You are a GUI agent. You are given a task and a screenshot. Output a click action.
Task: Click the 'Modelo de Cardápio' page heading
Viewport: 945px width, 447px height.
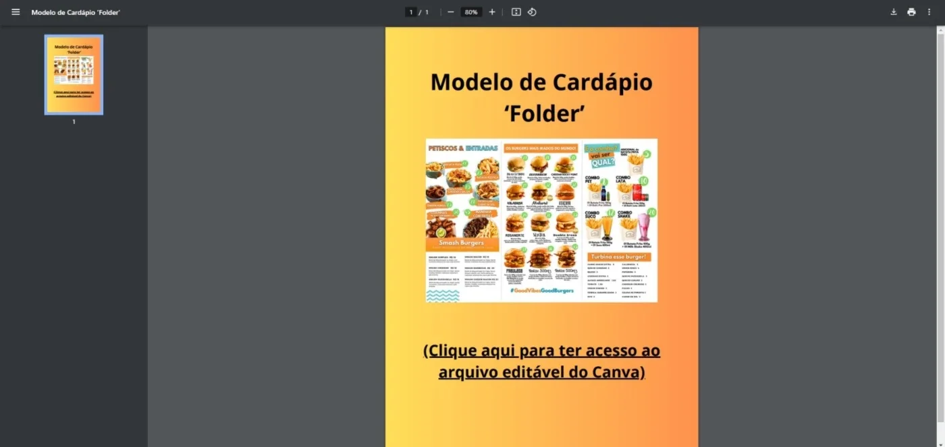tap(542, 98)
